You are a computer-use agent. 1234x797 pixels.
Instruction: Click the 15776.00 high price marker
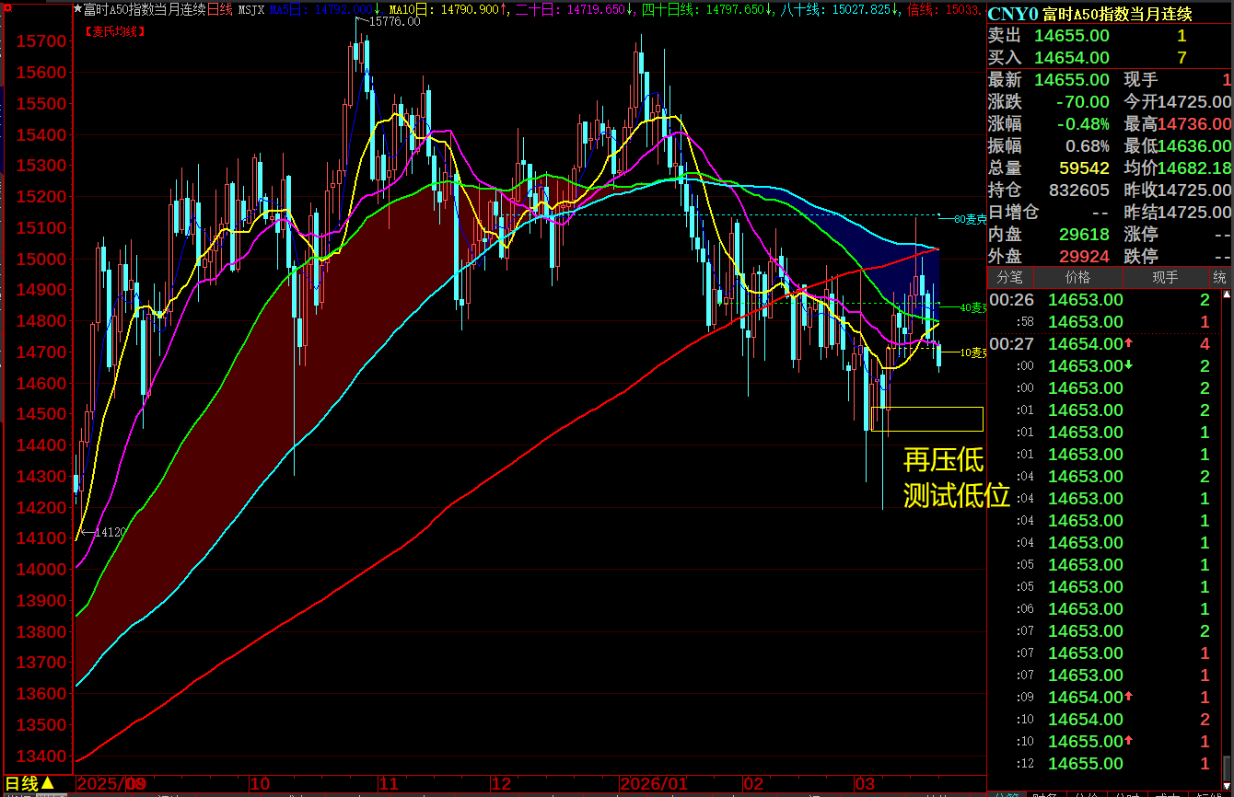393,21
